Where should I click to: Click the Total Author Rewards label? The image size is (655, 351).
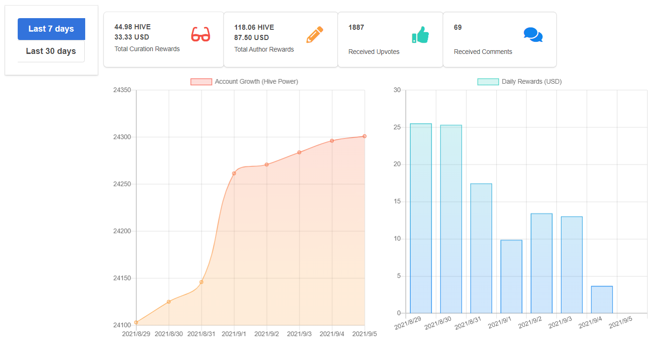[x=264, y=49]
